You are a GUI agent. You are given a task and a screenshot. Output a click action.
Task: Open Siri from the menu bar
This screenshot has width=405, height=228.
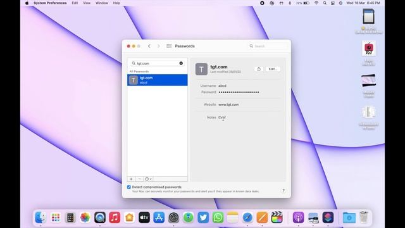click(x=340, y=3)
